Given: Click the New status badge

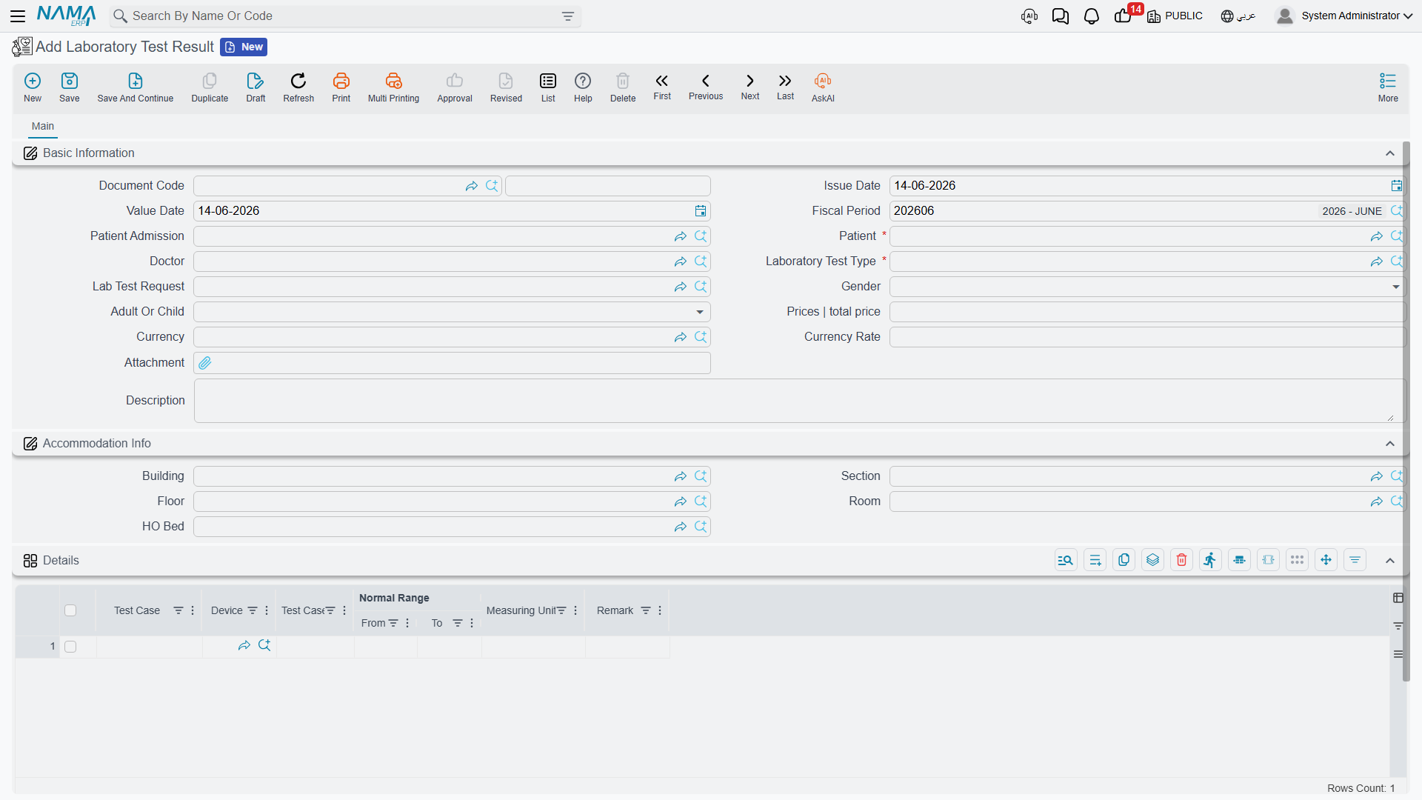Looking at the screenshot, I should click(x=244, y=47).
